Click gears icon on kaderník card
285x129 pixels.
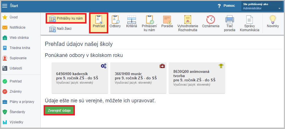click(104, 66)
